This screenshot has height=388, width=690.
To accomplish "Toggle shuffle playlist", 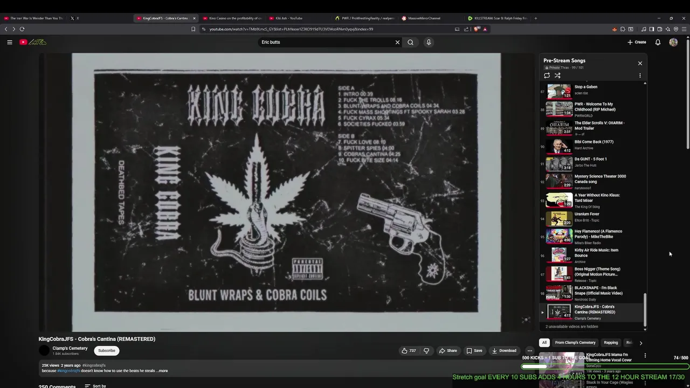I will point(557,75).
